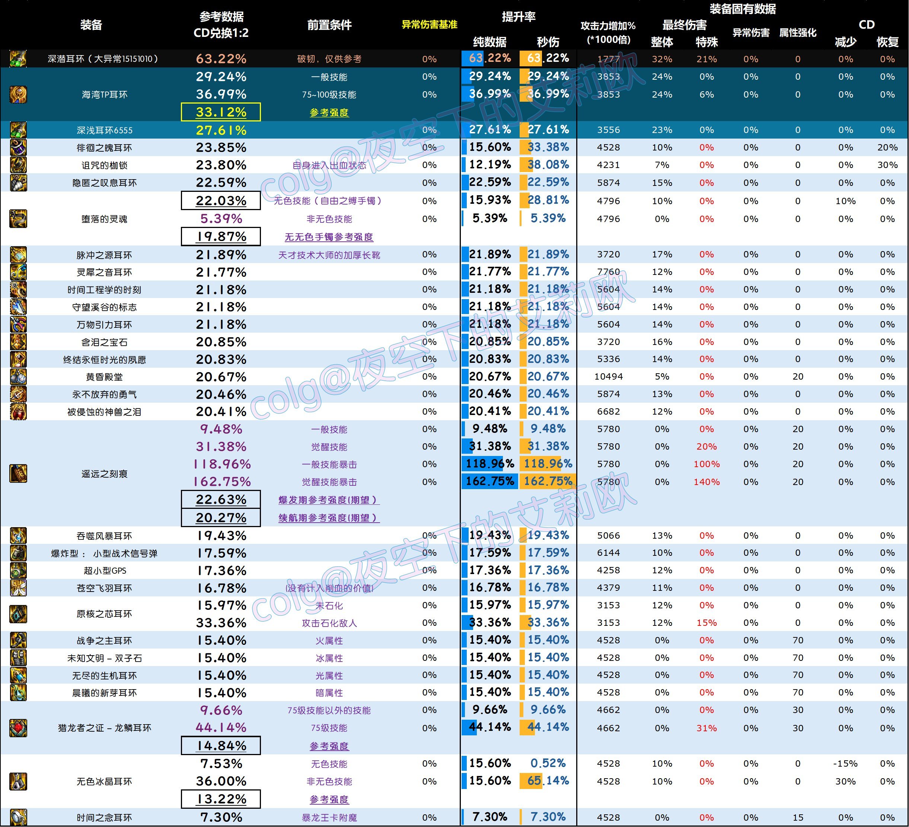Select the yellow-boxed 33.12% cell

pyautogui.click(x=221, y=112)
